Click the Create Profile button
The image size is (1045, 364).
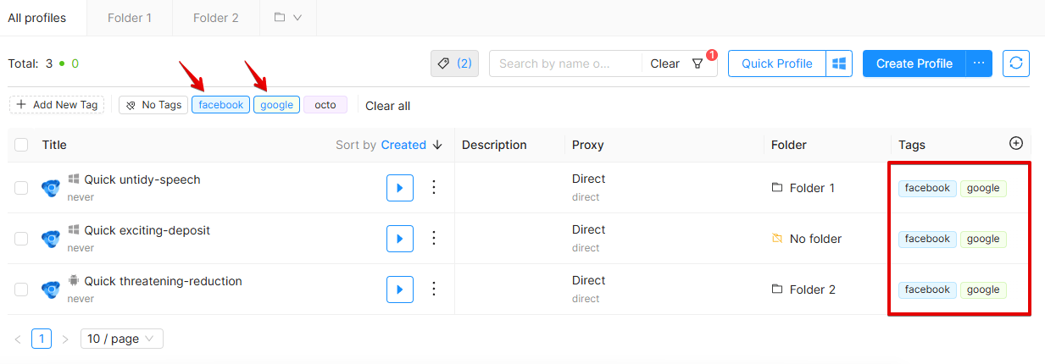(x=914, y=63)
